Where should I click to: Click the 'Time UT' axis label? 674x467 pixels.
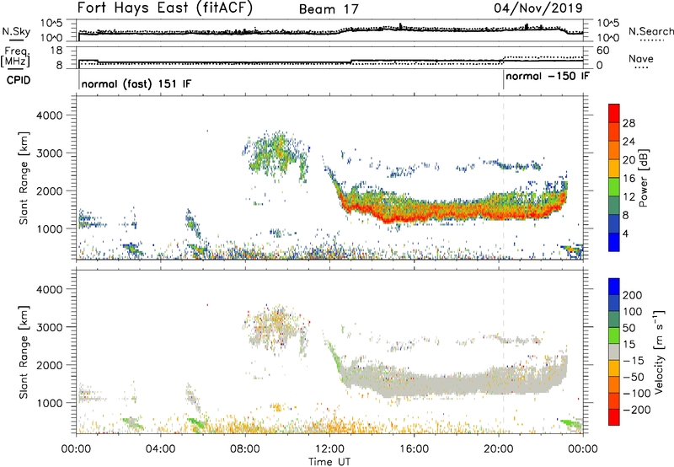click(329, 462)
